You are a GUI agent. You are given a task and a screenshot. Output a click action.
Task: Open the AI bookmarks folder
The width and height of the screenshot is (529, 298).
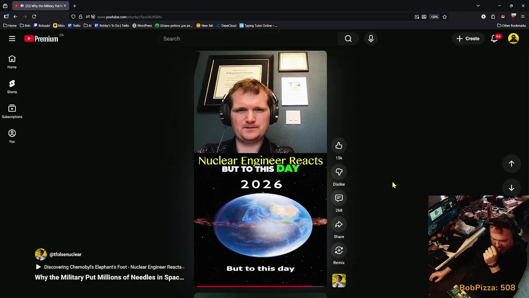pos(87,26)
